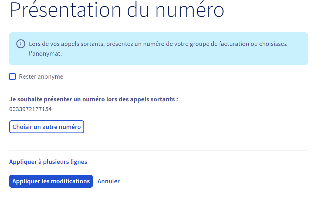Click the info icon in the blue banner
321x199 pixels.
pyautogui.click(x=21, y=44)
